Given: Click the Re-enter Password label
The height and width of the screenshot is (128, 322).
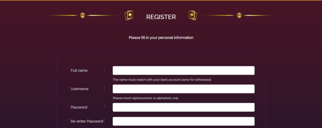Looking at the screenshot, I should click(x=87, y=121).
